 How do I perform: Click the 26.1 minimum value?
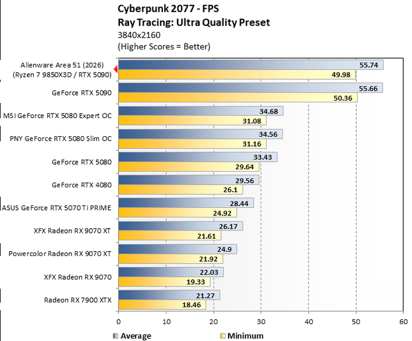pos(230,190)
